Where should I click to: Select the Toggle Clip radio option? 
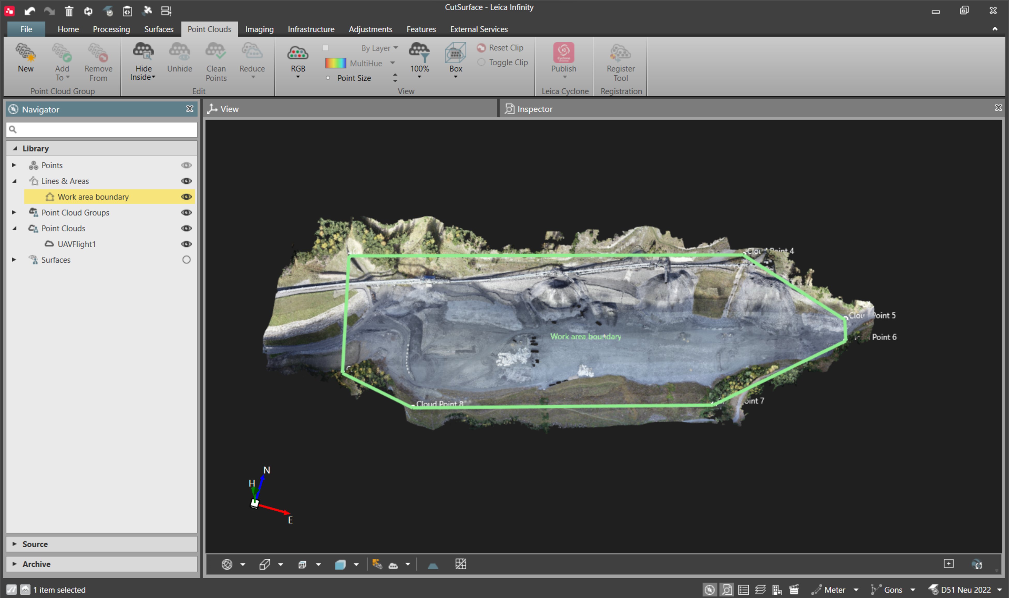(481, 63)
